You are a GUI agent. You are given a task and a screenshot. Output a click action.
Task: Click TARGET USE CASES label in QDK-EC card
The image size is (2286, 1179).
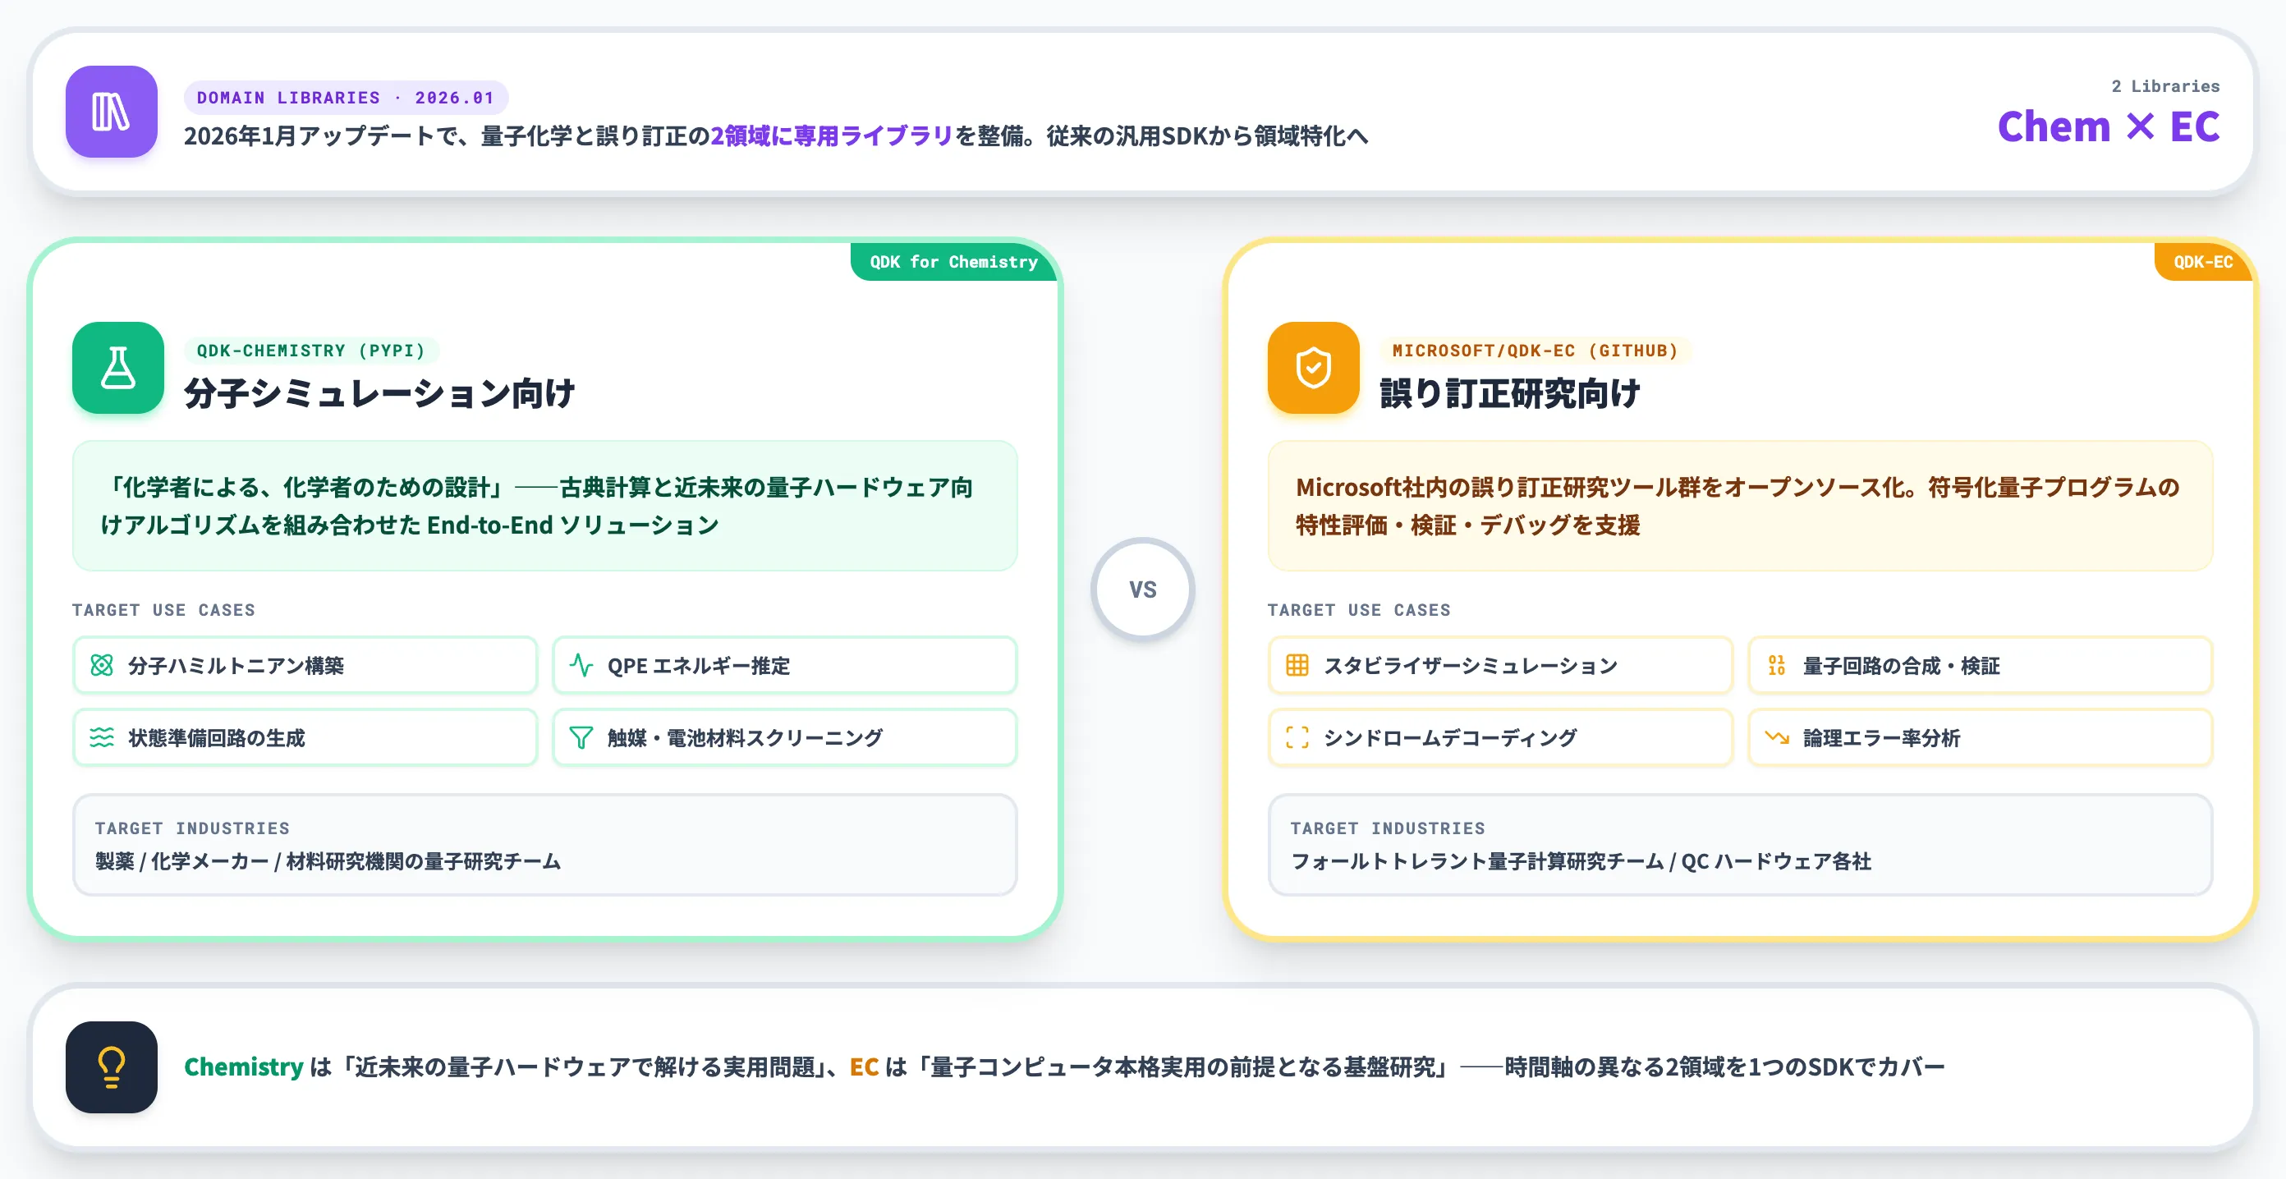pos(1360,610)
